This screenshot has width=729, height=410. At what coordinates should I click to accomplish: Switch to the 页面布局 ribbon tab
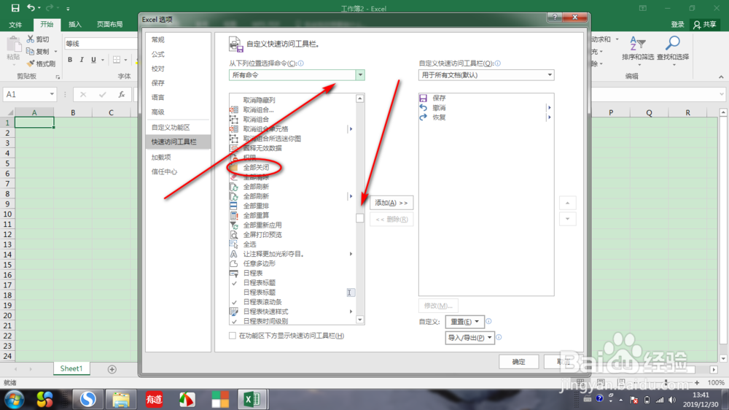[110, 24]
